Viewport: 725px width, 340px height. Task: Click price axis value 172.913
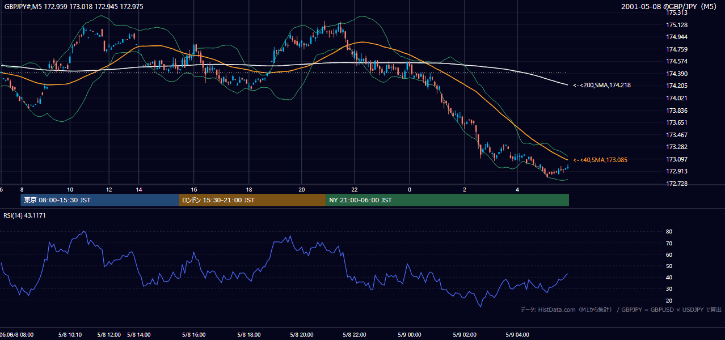point(677,171)
